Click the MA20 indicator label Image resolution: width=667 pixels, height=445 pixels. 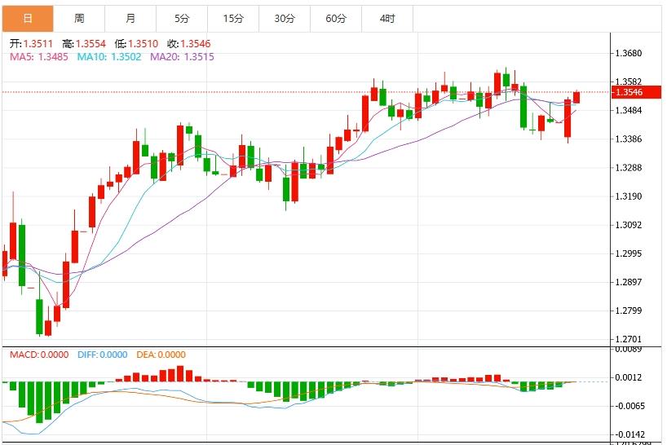[183, 56]
